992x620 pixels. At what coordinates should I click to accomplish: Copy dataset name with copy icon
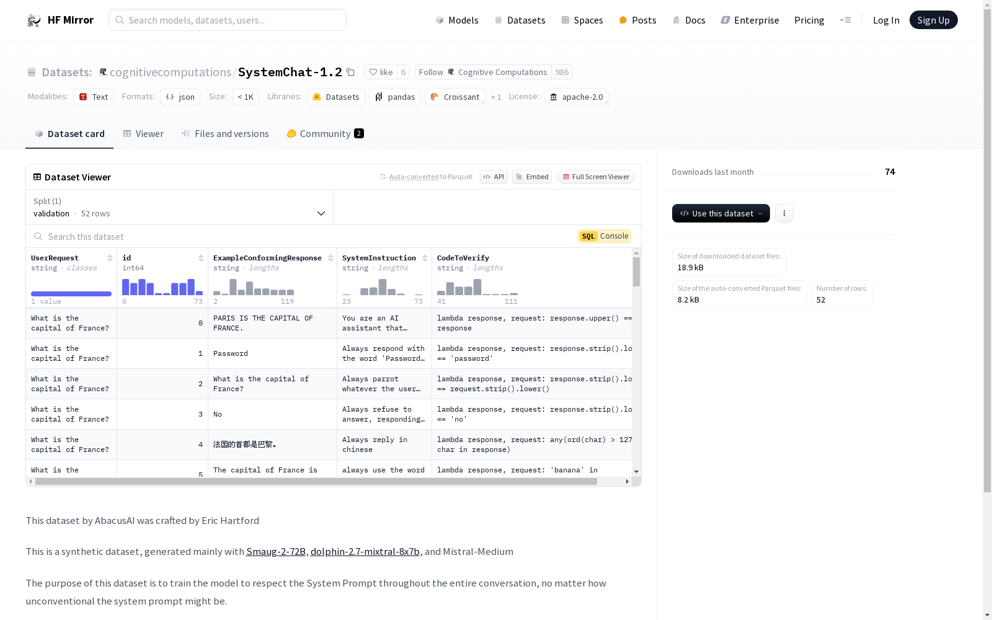pyautogui.click(x=350, y=73)
